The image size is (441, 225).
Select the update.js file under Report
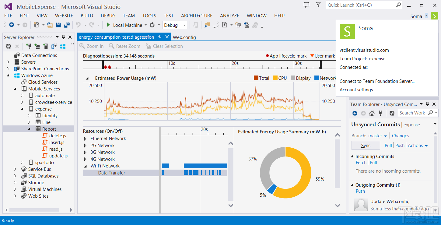point(58,156)
